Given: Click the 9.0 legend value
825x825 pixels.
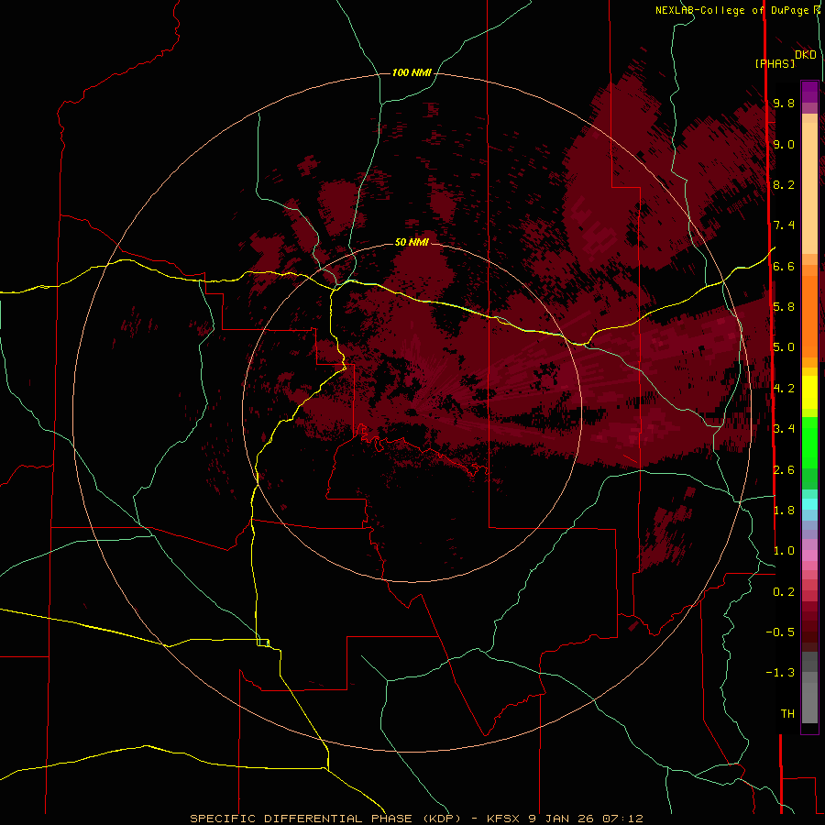Looking at the screenshot, I should tap(784, 144).
